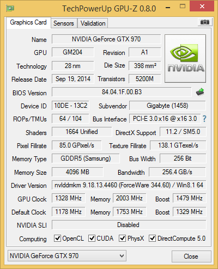218x269 pixels.
Task: Toggle the PhysX checkbox
Action: point(122,238)
